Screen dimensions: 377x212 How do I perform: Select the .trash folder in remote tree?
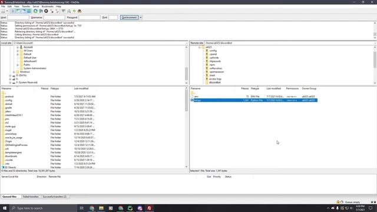pos(212,75)
